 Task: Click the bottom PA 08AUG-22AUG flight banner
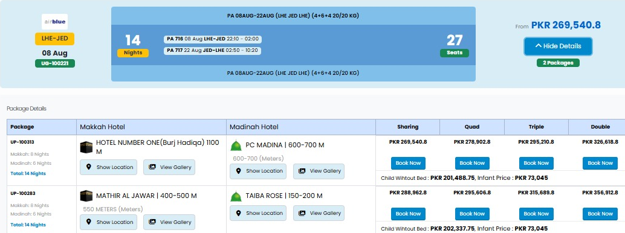coord(293,73)
